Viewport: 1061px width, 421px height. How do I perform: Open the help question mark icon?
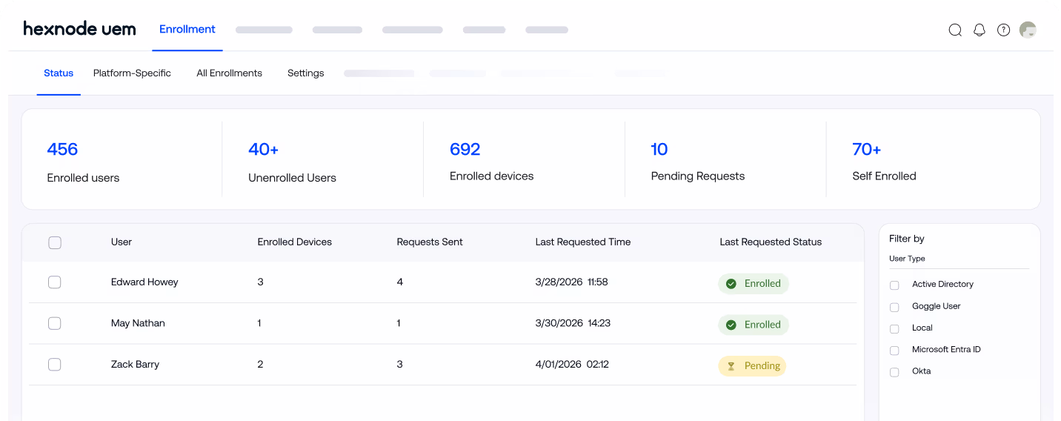pyautogui.click(x=1003, y=30)
